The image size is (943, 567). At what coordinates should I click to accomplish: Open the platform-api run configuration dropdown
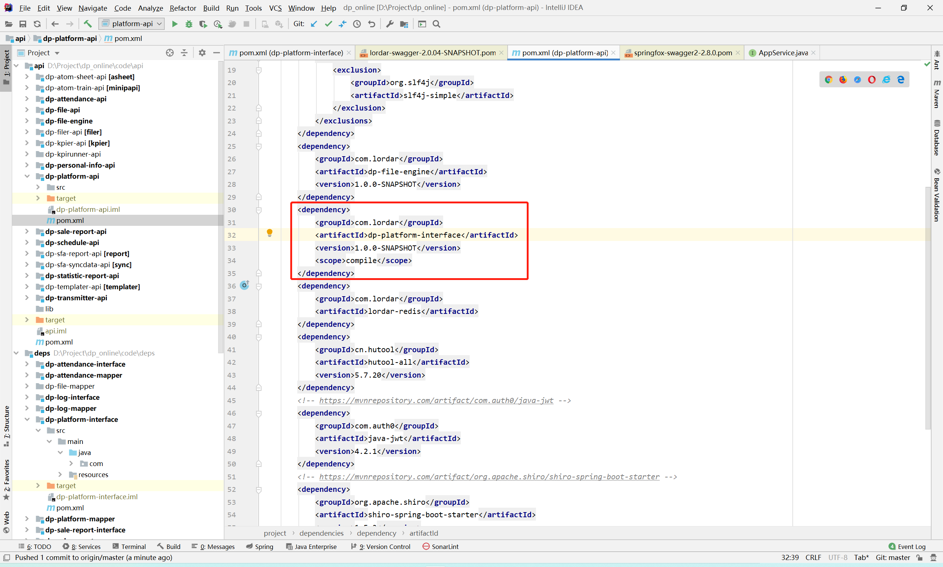click(x=132, y=24)
